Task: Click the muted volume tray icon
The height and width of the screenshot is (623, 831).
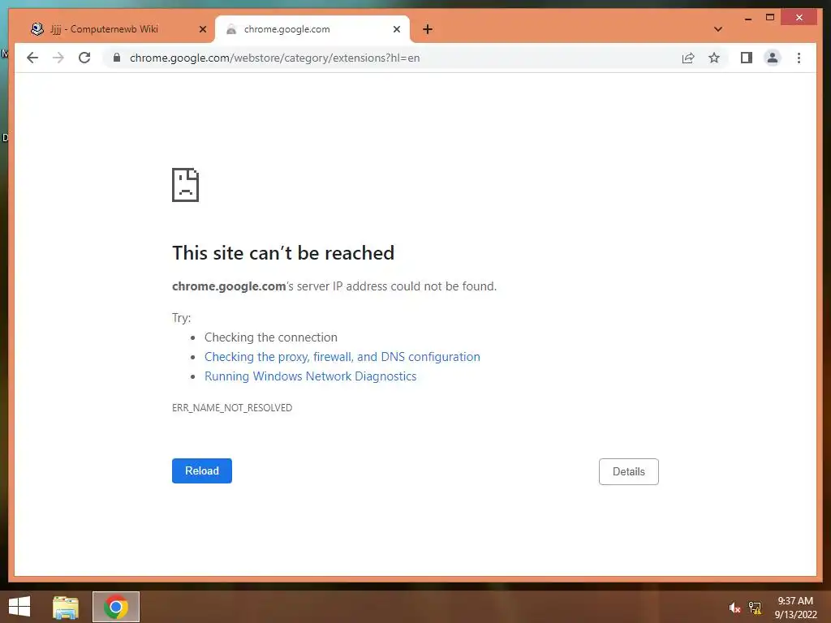Action: coord(734,608)
